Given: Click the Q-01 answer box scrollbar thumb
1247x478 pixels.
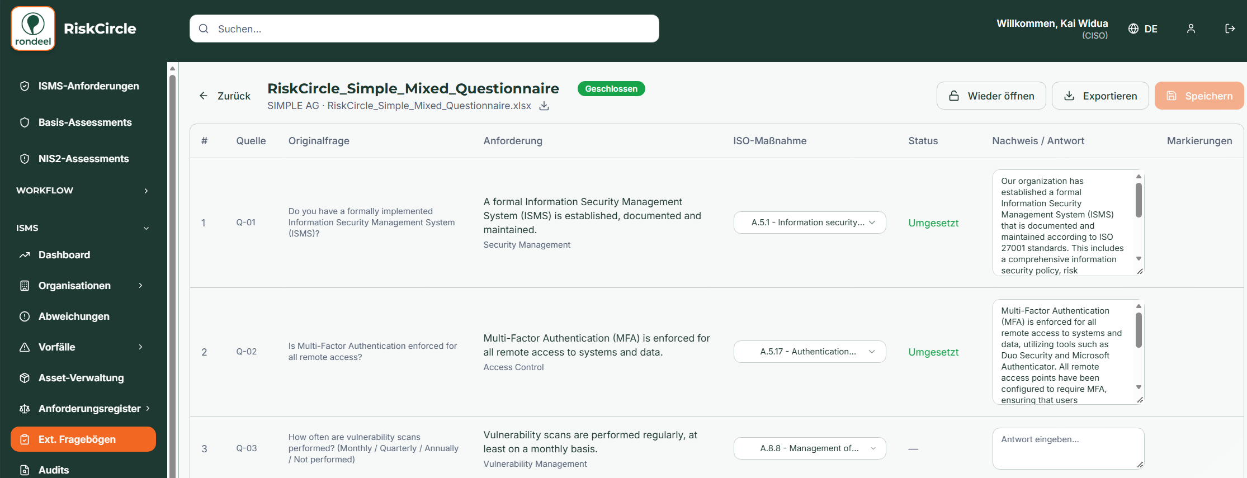Looking at the screenshot, I should [x=1139, y=200].
